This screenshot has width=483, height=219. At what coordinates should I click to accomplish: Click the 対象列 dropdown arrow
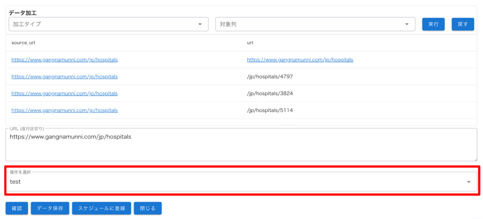(x=407, y=24)
